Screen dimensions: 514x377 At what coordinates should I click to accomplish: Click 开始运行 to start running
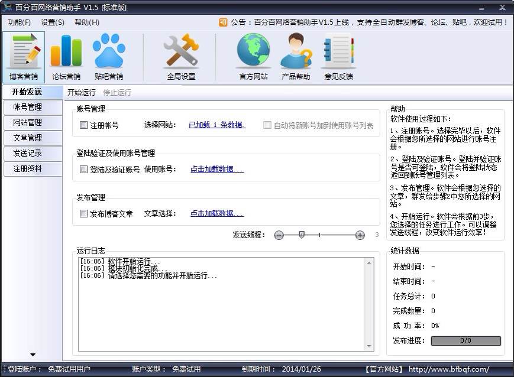tap(82, 93)
